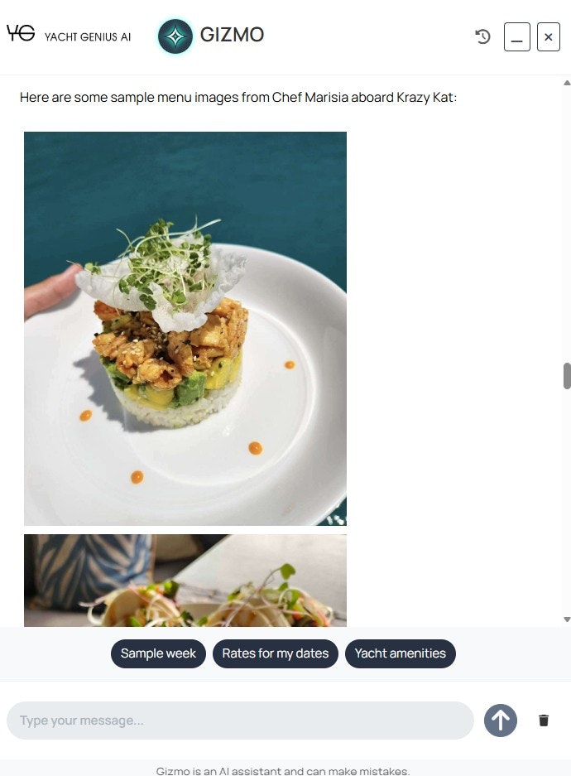Minimize the Gizmo chat window
Viewport: 571px width, 776px height.
516,36
